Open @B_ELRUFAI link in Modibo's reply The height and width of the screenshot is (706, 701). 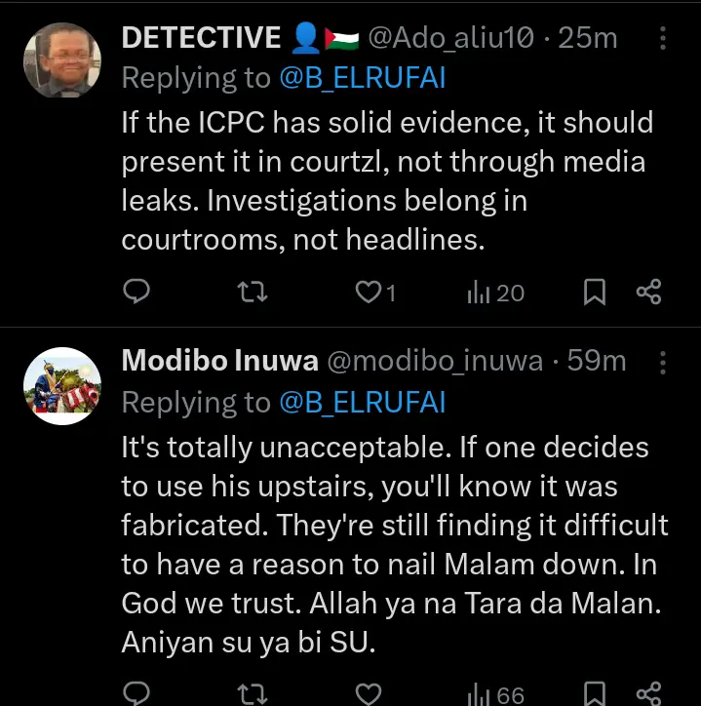(x=362, y=403)
